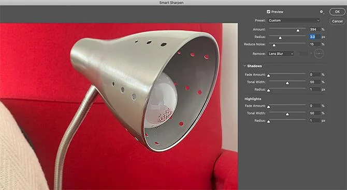Click the top Radius slider handle
Image resolution: width=347 pixels, height=190 pixels.
[280, 38]
